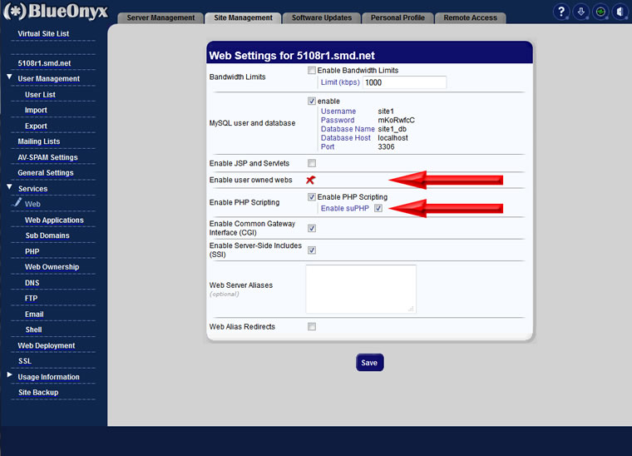632x456 pixels.
Task: Click Usage Information heading label
Action: (49, 377)
